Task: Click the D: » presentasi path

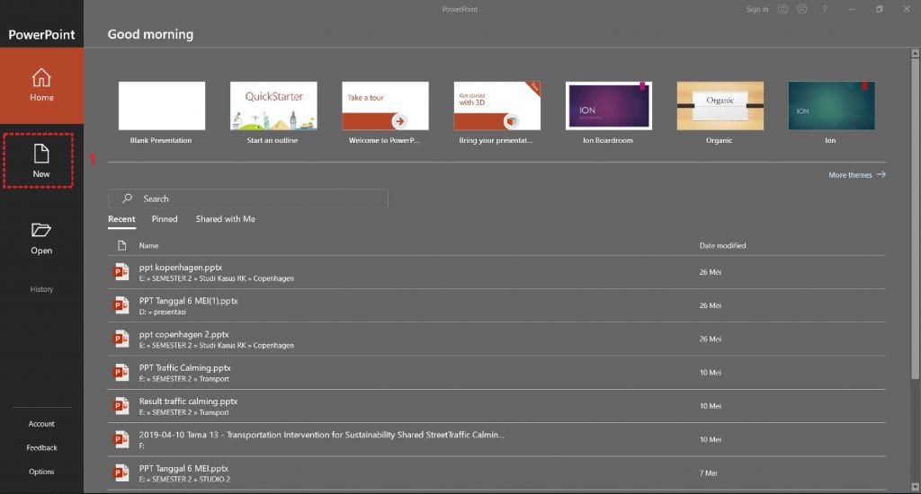Action: pyautogui.click(x=163, y=313)
